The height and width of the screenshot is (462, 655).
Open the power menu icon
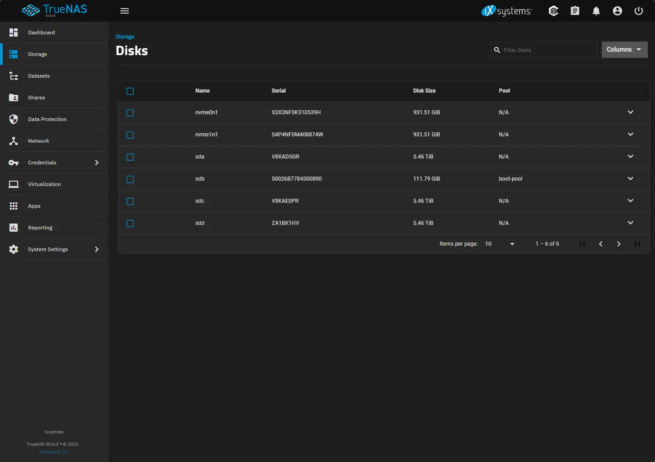[638, 11]
